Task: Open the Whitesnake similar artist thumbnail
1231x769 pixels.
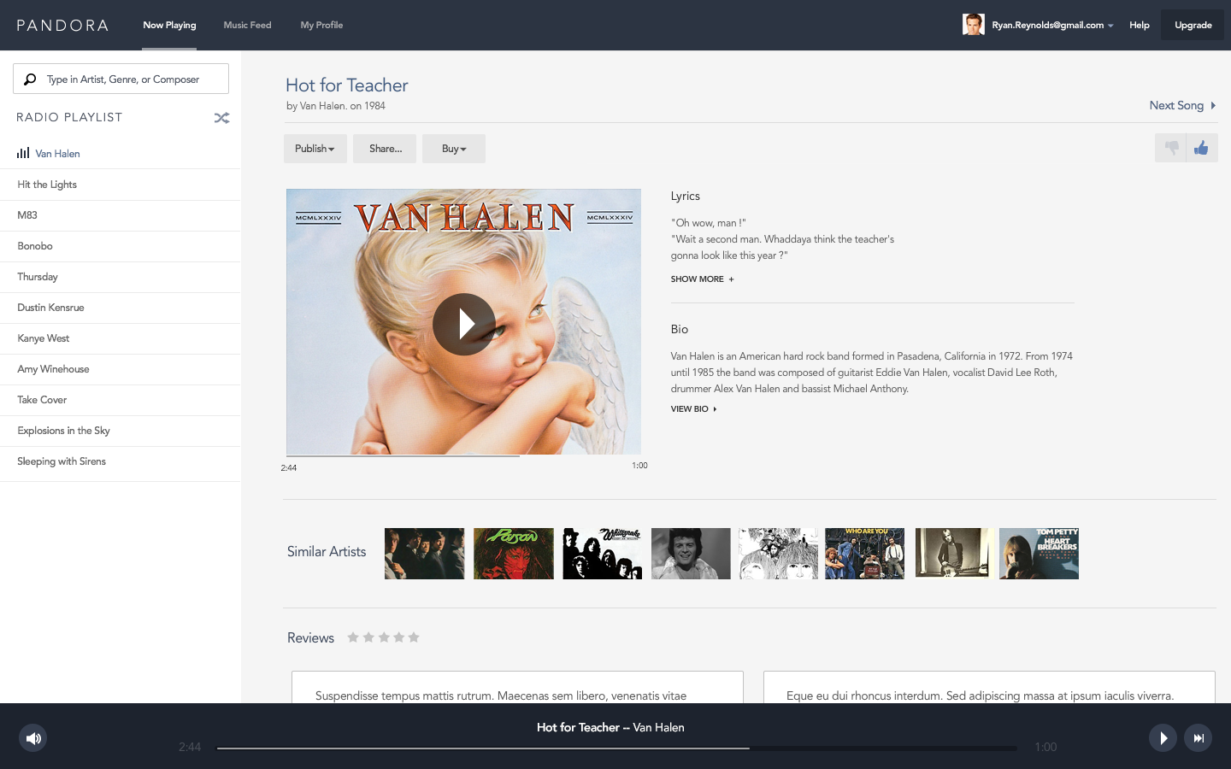Action: [x=603, y=554]
